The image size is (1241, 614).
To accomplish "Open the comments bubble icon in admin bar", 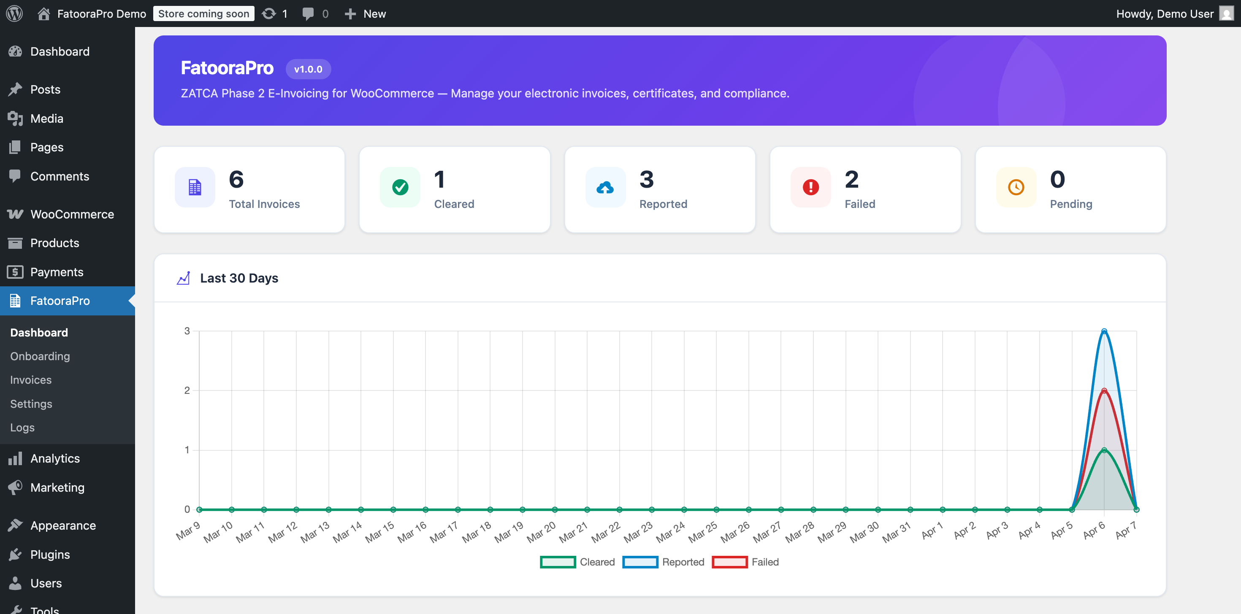I will coord(308,13).
